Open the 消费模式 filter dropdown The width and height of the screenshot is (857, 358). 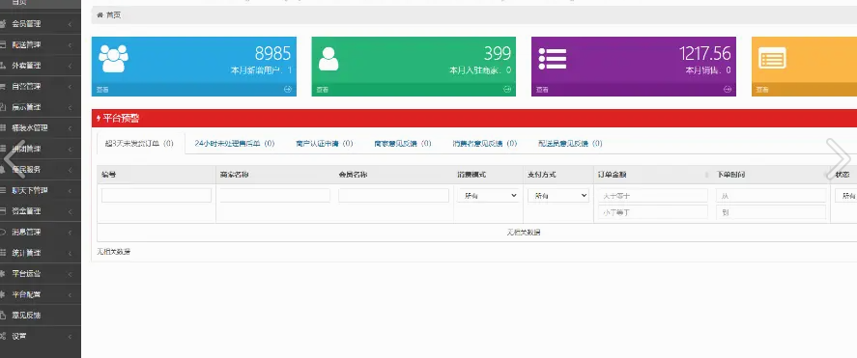click(x=488, y=195)
